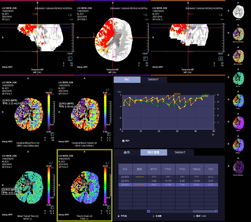Viewport: 251px width, 222px height.
Task: Click the A orientation icon in coronal view
Action: click(x=221, y=59)
